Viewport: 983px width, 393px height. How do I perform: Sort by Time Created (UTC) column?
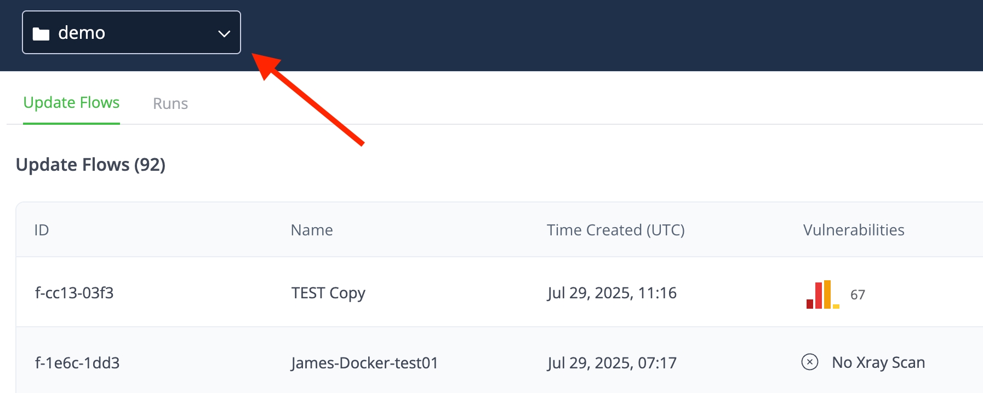[x=615, y=230]
